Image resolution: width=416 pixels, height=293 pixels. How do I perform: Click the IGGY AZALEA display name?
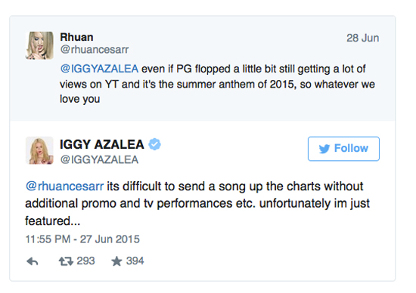pos(102,144)
